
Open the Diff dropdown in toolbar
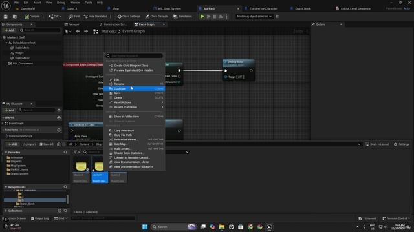[x=55, y=16]
